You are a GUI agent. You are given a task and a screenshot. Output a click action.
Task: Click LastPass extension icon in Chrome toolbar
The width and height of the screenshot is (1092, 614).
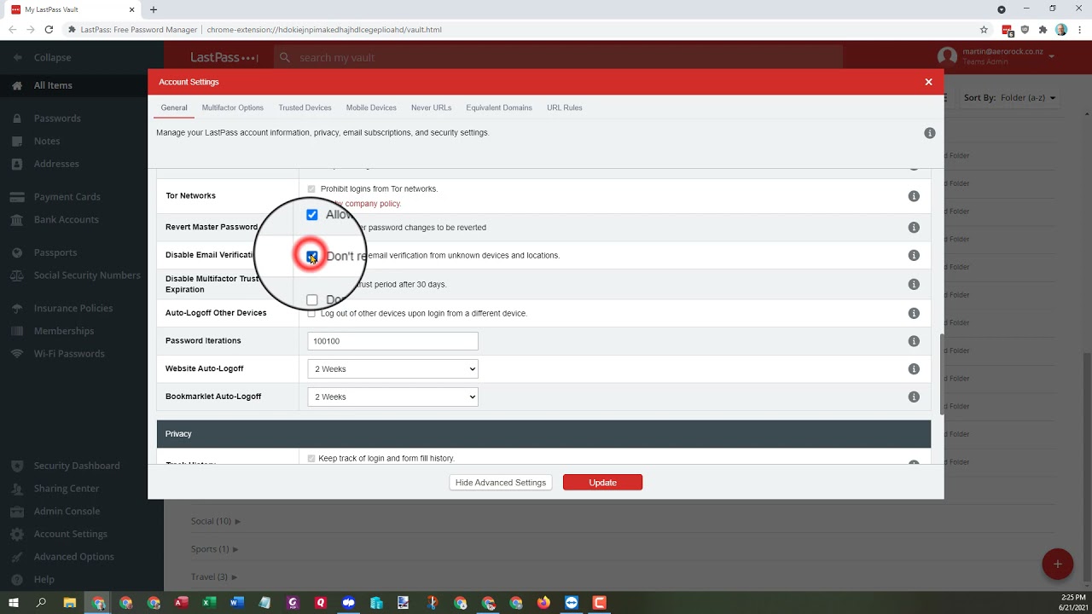point(1008,30)
